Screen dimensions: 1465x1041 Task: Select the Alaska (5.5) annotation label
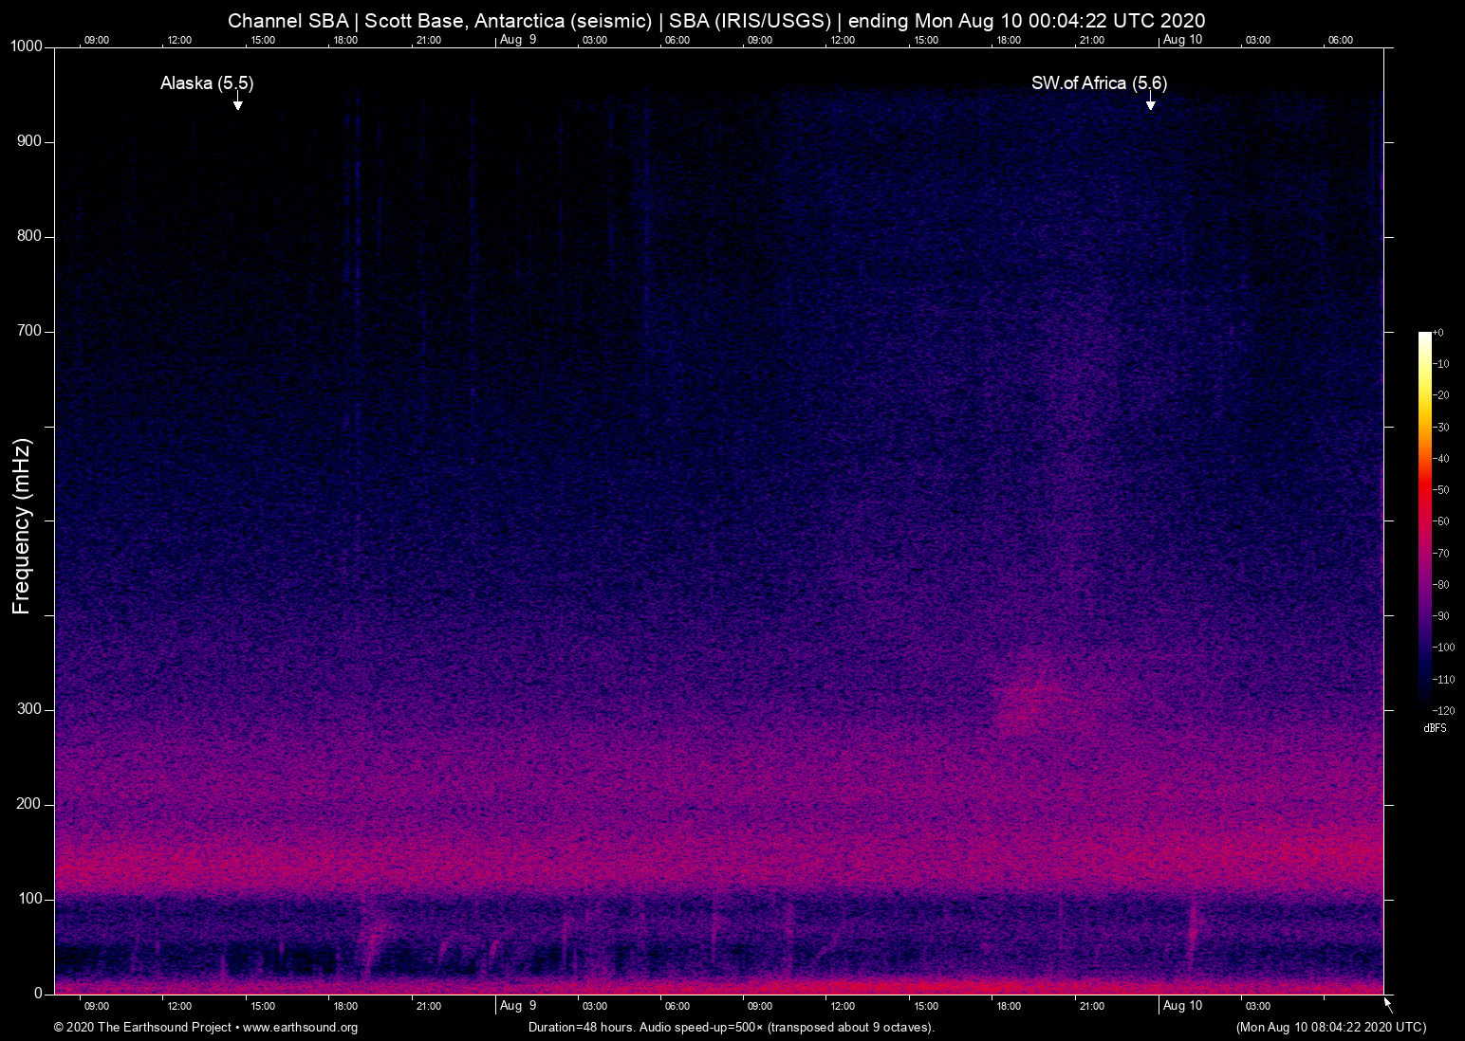pyautogui.click(x=205, y=83)
